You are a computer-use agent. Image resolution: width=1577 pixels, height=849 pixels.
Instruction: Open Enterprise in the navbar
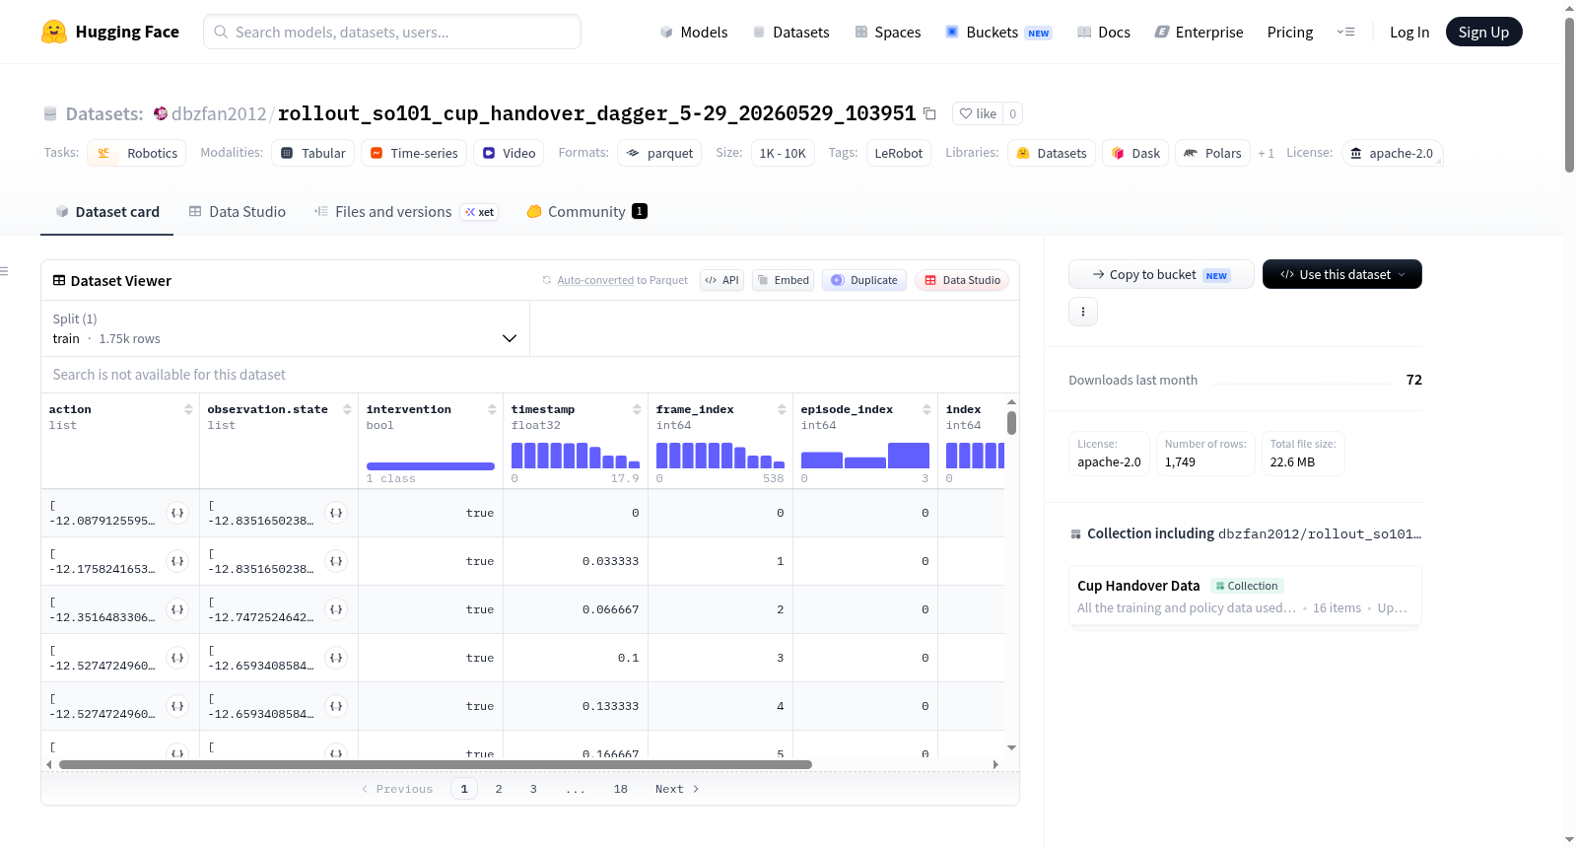(x=1200, y=32)
